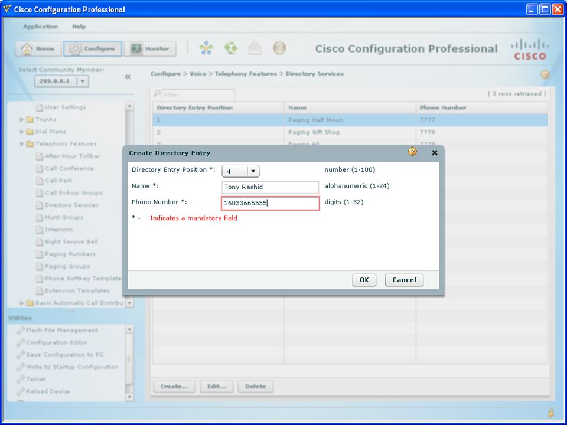Select the Paging Half Moon row

tap(350, 120)
